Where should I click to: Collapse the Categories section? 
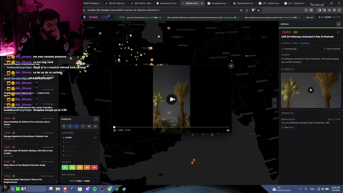pyautogui.click(x=96, y=133)
